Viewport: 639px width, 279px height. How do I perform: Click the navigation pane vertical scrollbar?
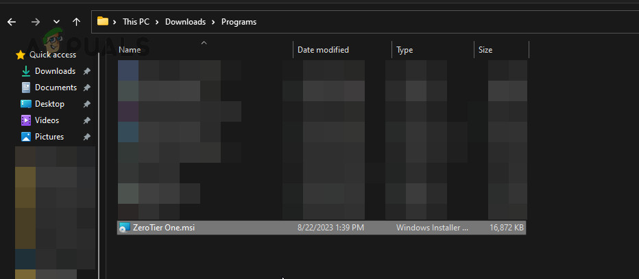(99, 165)
